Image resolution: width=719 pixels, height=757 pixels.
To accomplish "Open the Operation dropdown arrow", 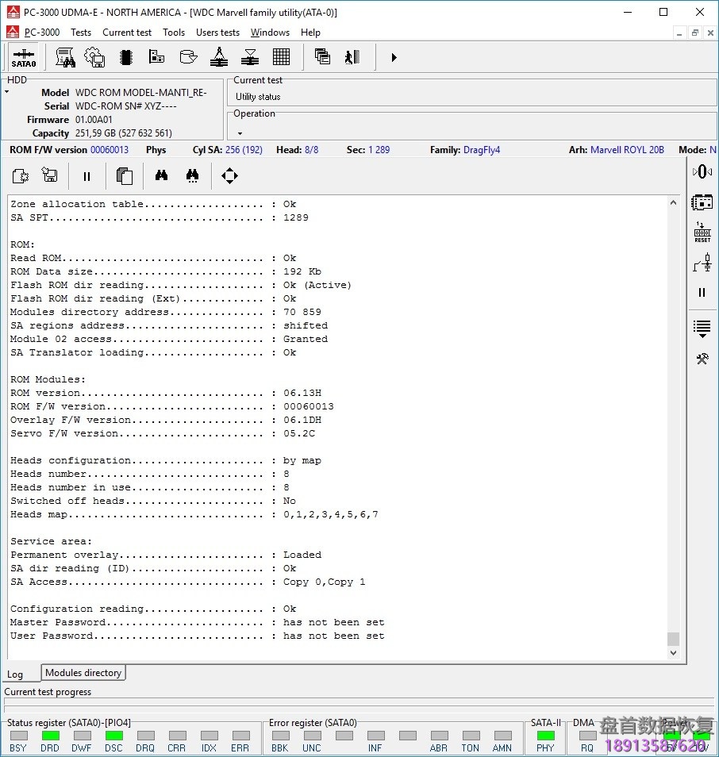I will pos(240,133).
